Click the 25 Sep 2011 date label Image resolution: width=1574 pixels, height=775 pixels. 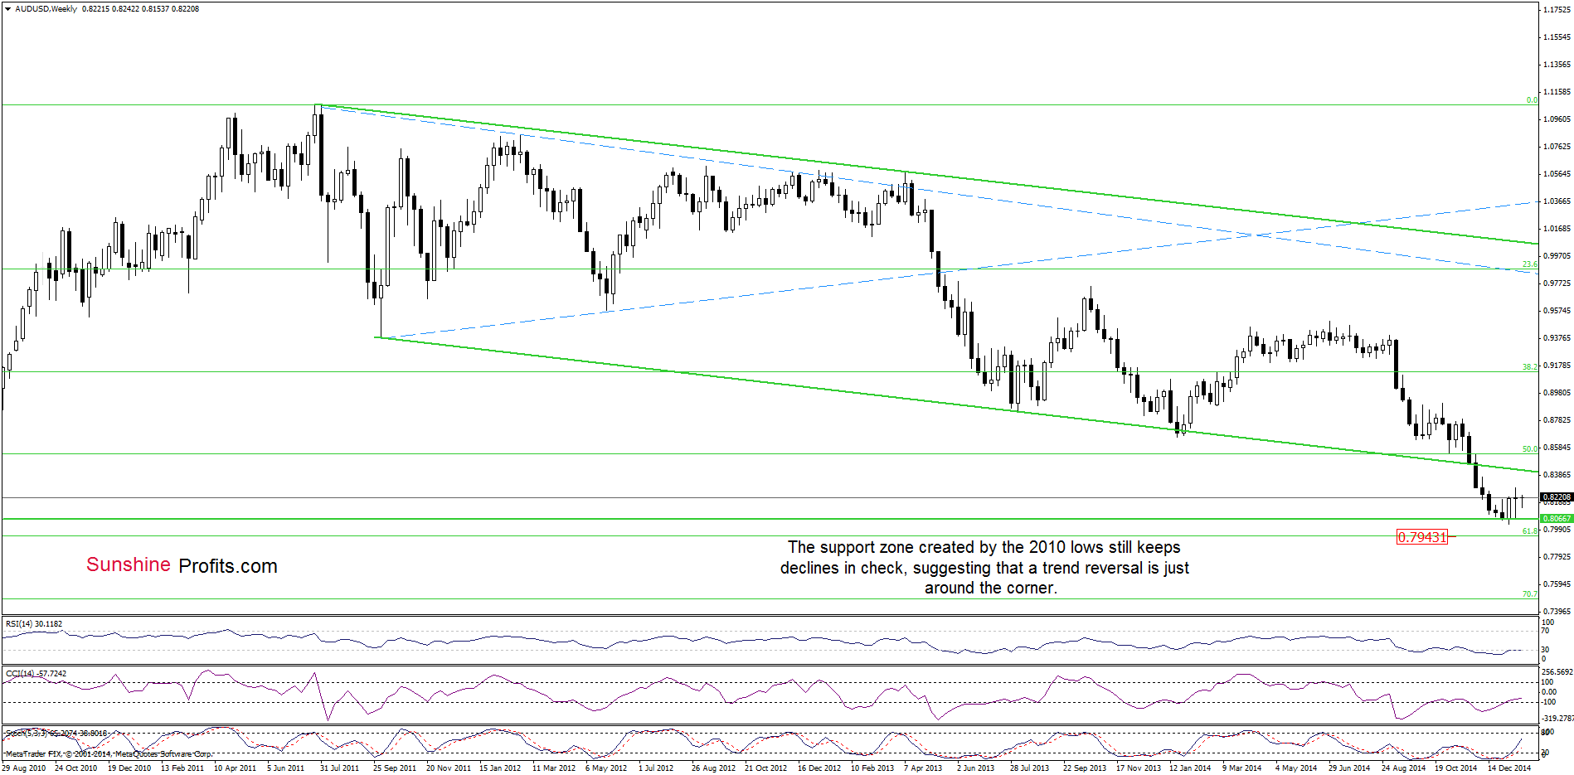pyautogui.click(x=395, y=768)
